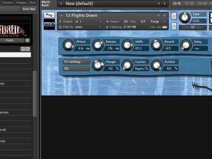The height and width of the screenshot is (159, 212).
Task: Switch to channels 01-16 page
Action: [177, 4]
